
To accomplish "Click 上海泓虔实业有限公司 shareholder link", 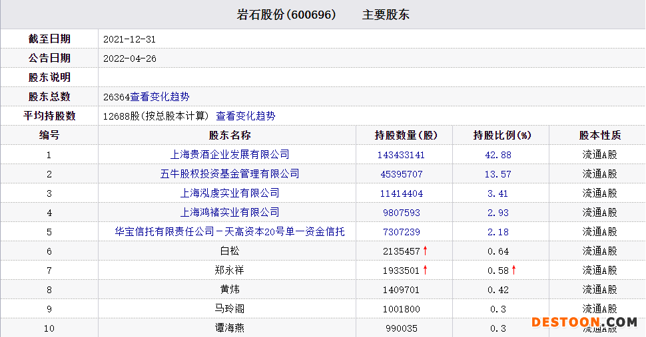I will [x=230, y=193].
